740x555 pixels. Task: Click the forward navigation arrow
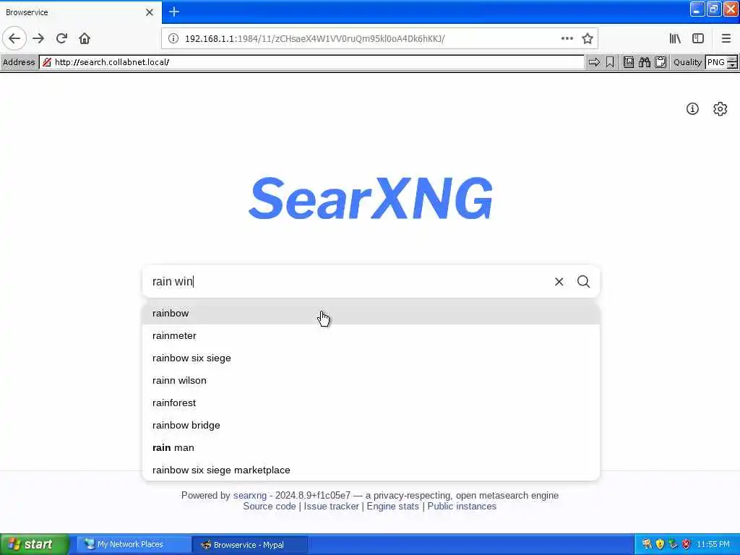point(39,38)
